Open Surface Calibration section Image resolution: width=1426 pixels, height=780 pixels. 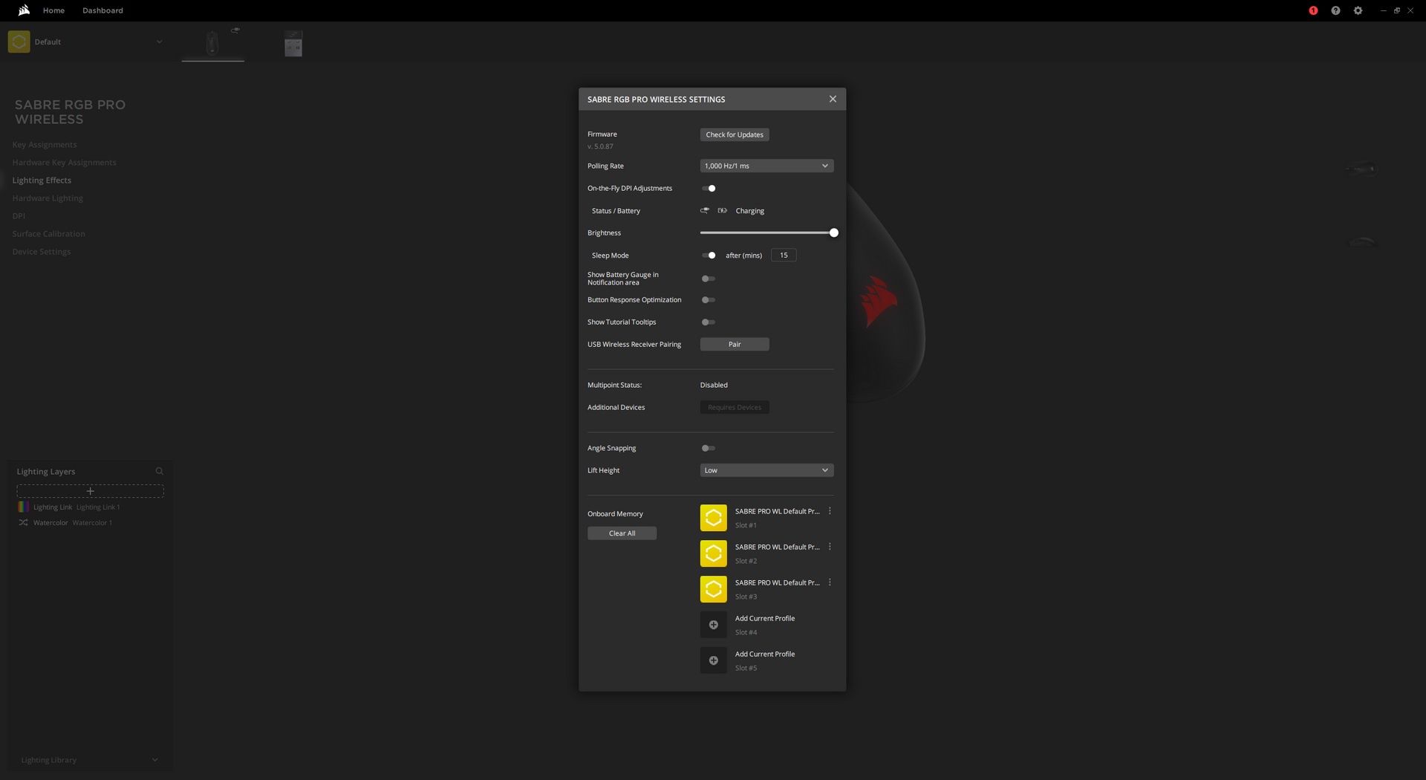[48, 233]
